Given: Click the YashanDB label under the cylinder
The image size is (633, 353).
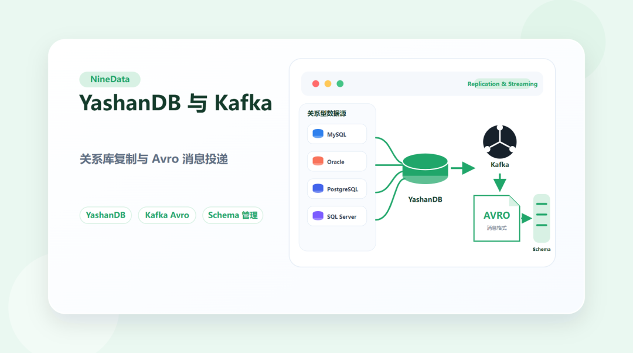Looking at the screenshot, I should tap(425, 199).
